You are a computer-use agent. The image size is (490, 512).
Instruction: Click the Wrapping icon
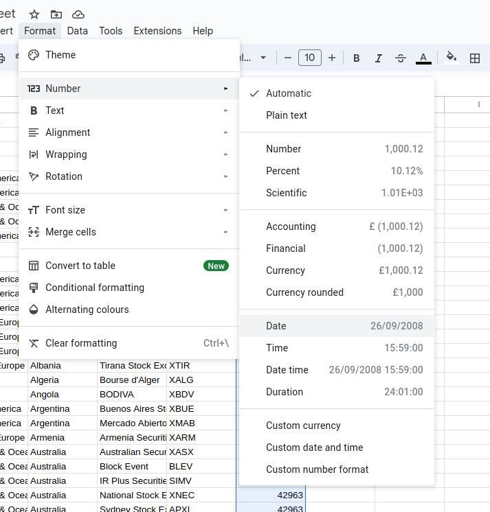(34, 154)
